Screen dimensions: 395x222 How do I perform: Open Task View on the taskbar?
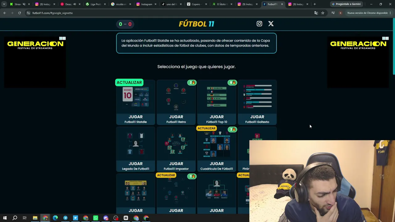tap(25, 218)
